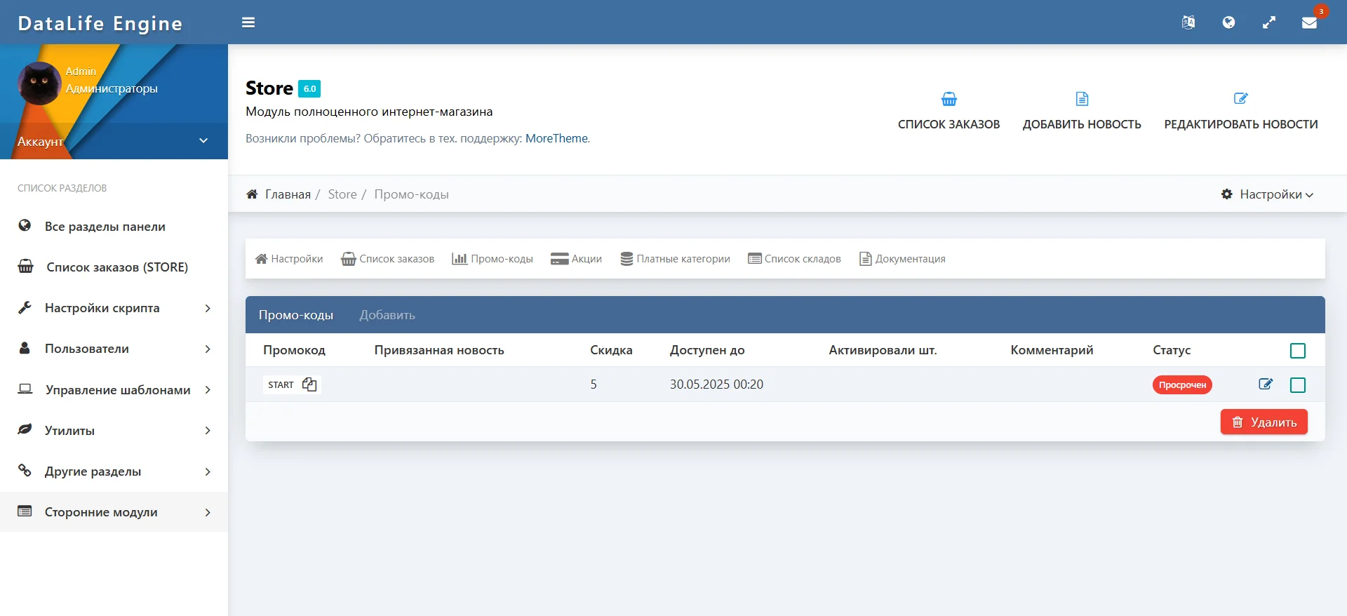Open the Настройки gear dropdown
This screenshot has height=616, width=1347.
1267,194
